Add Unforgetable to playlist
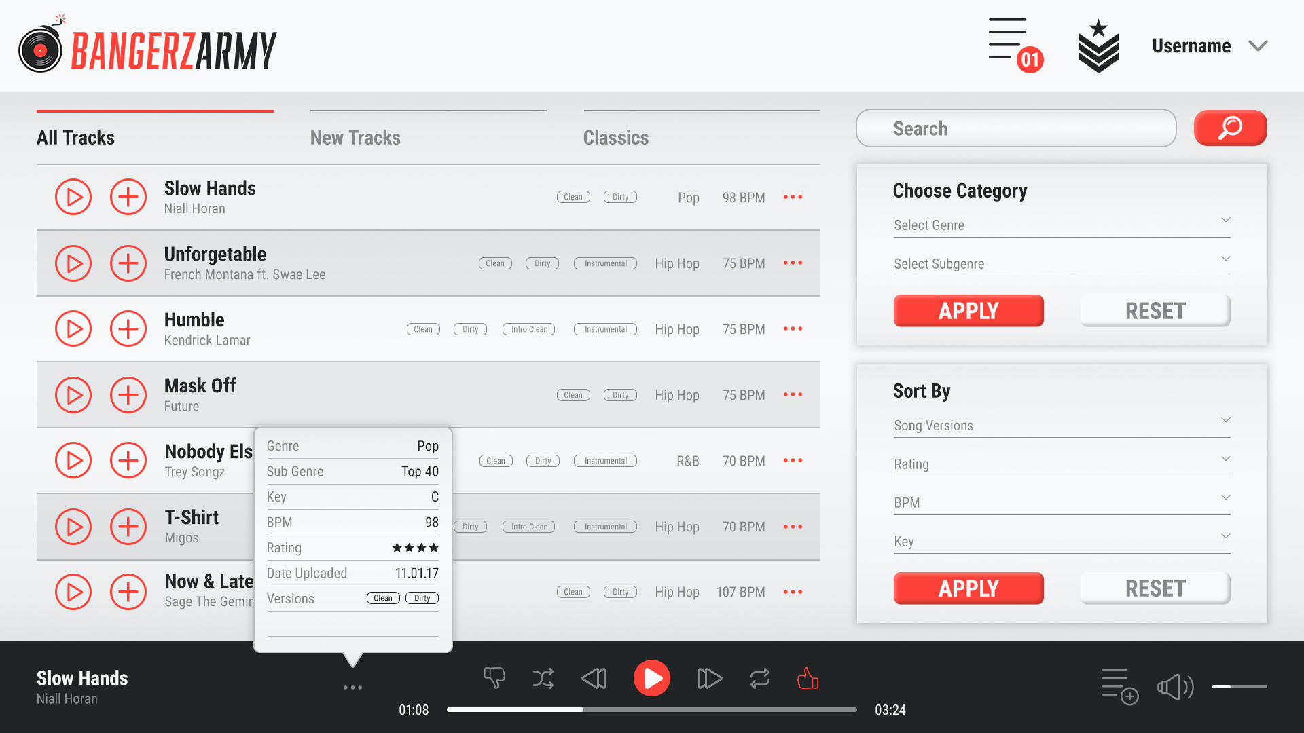Image resolution: width=1304 pixels, height=733 pixels. (128, 263)
